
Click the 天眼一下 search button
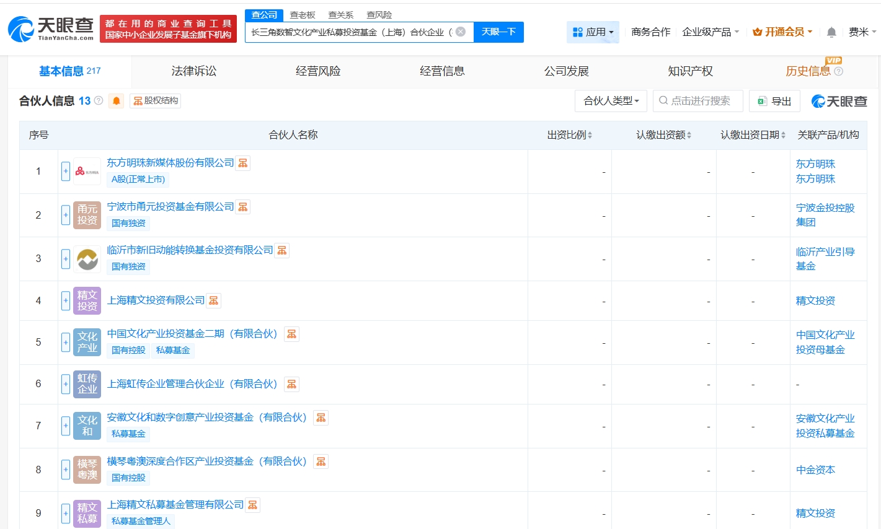click(x=498, y=32)
